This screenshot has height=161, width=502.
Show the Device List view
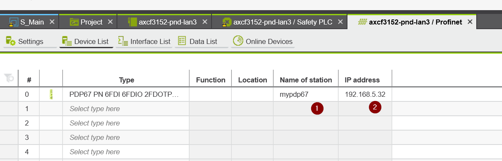[85, 41]
